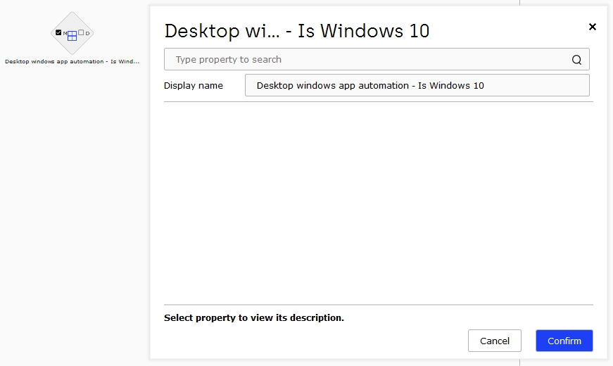This screenshot has height=366, width=613.
Task: Cancel the properties dialog
Action: [x=495, y=341]
